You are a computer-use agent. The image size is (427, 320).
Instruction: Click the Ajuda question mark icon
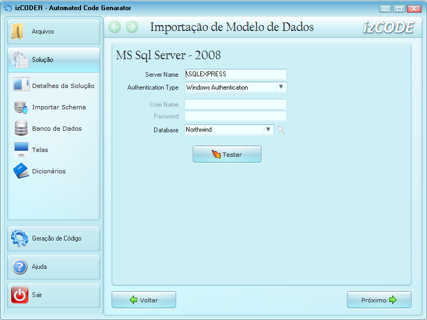tap(20, 267)
